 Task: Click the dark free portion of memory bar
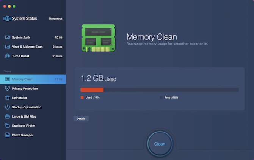(x=171, y=90)
